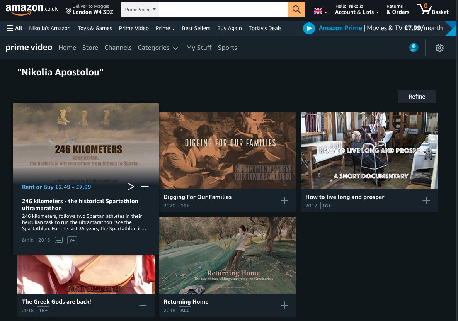The height and width of the screenshot is (321, 458).
Task: Go to Prime Video Home tab
Action: pos(67,48)
